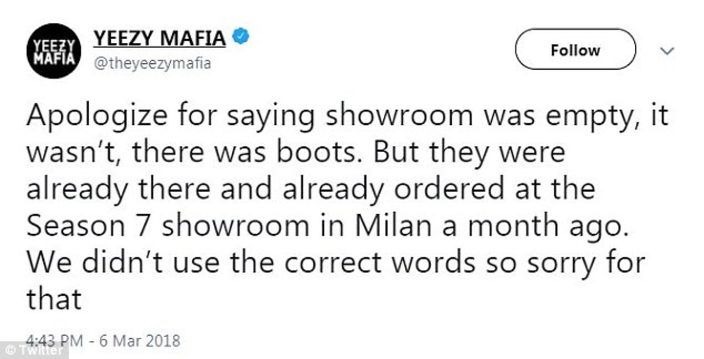This screenshot has height=359, width=704.
Task: Follow the YEEZY MAFIA account
Action: pyautogui.click(x=575, y=50)
